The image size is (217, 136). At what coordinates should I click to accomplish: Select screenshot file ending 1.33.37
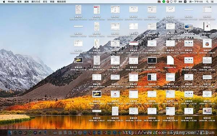(115, 60)
